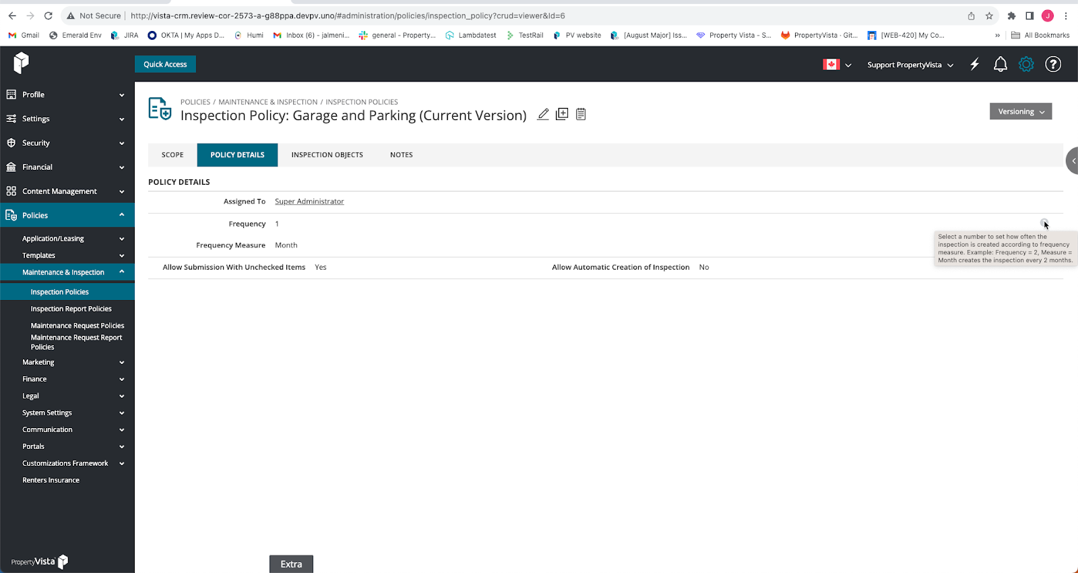Screen dimensions: 1078x573
Task: Open the browser profile avatar
Action: click(x=1048, y=16)
